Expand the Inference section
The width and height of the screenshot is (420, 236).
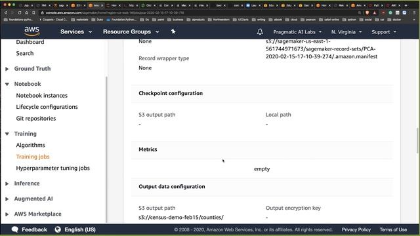tap(7, 184)
